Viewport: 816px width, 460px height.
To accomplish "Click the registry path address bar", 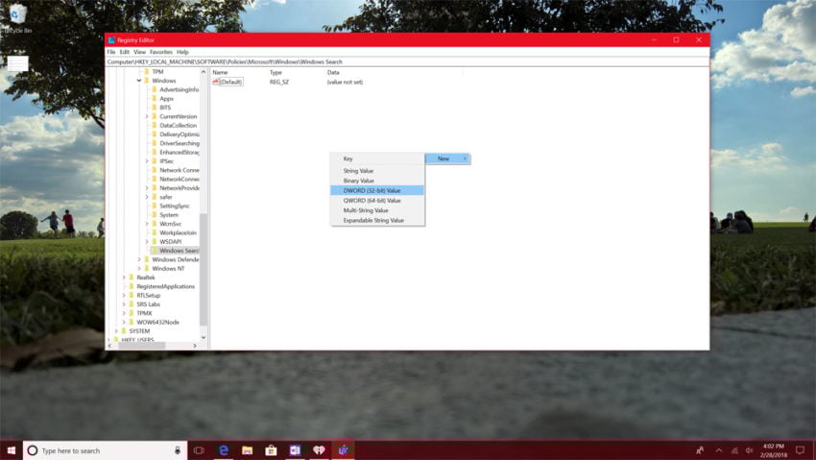I will tap(407, 61).
